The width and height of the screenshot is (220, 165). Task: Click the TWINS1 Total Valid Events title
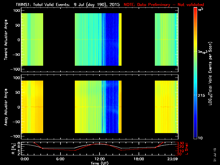coord(62,5)
